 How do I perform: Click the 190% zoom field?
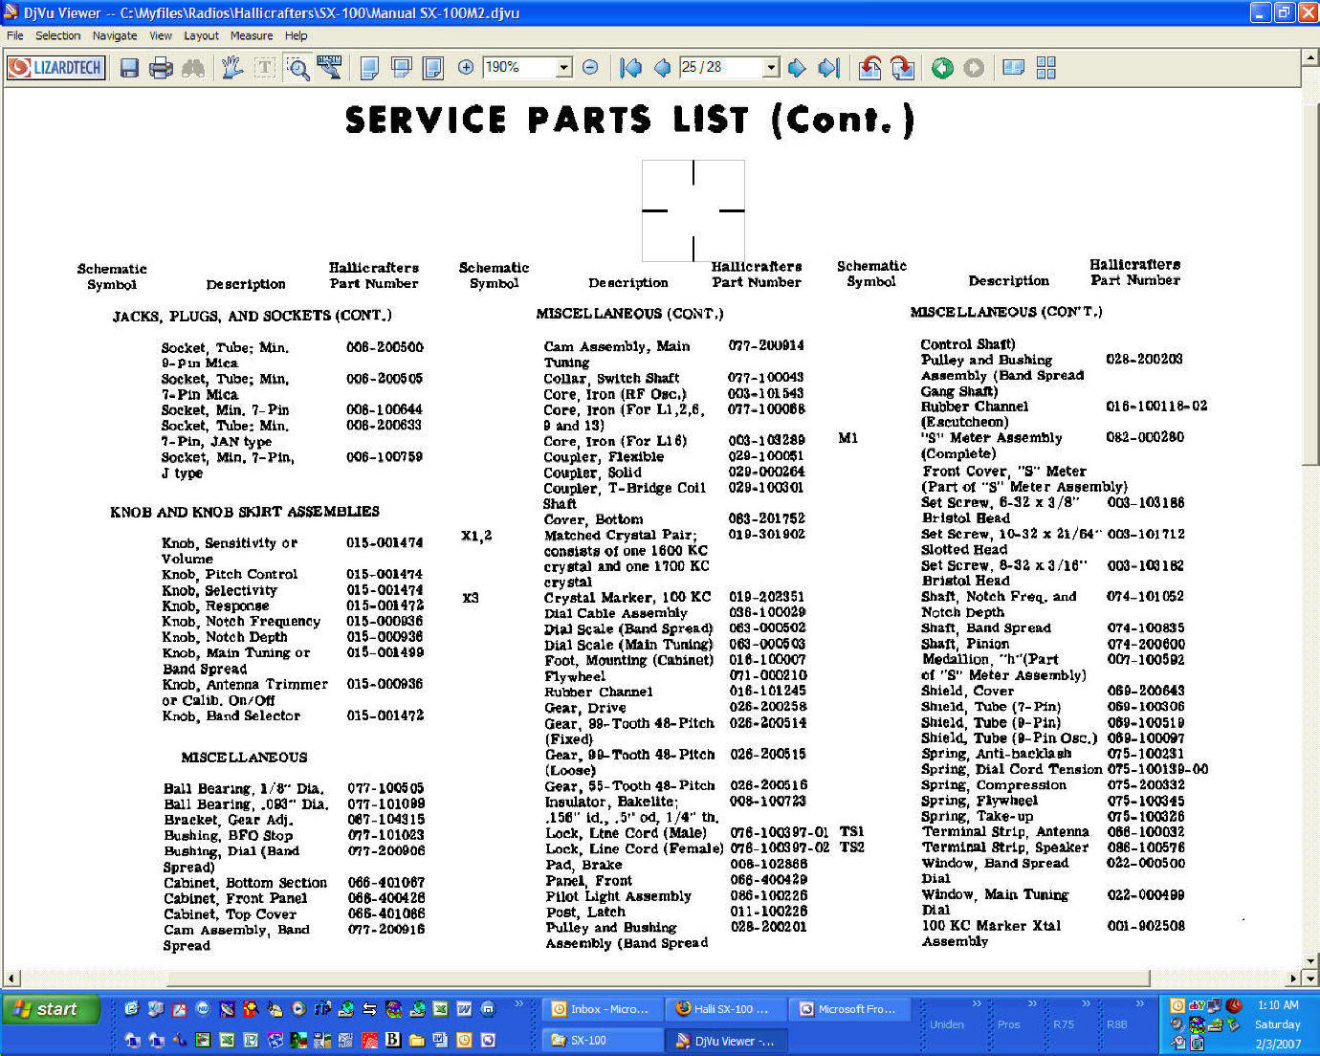[x=519, y=67]
